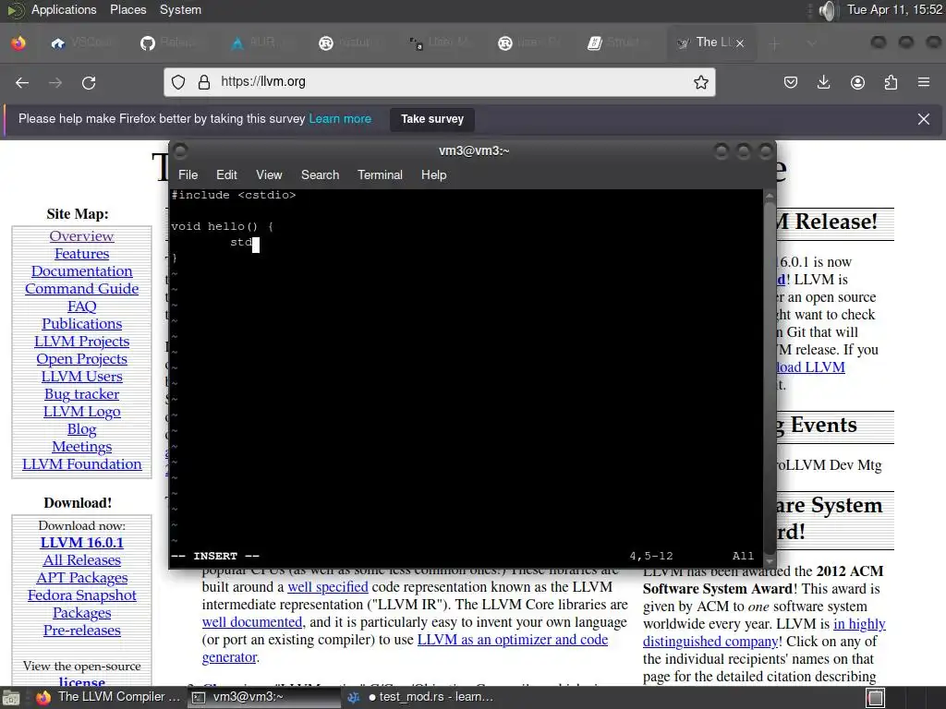
Task: Open the terminal View menu
Action: click(269, 174)
